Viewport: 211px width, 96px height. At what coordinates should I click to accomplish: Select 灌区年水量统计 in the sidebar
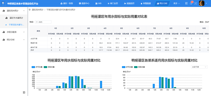(x=16, y=18)
